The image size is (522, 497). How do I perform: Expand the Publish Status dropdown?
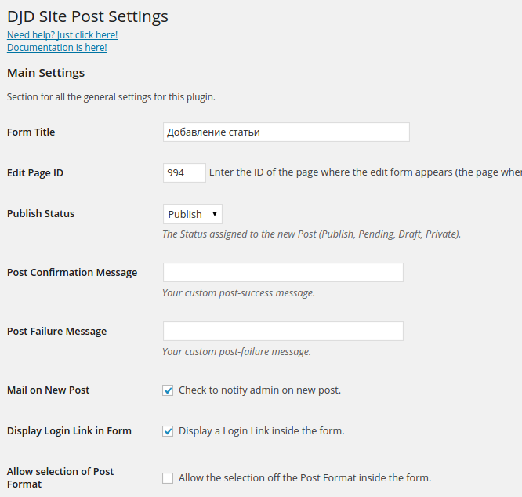pos(193,214)
